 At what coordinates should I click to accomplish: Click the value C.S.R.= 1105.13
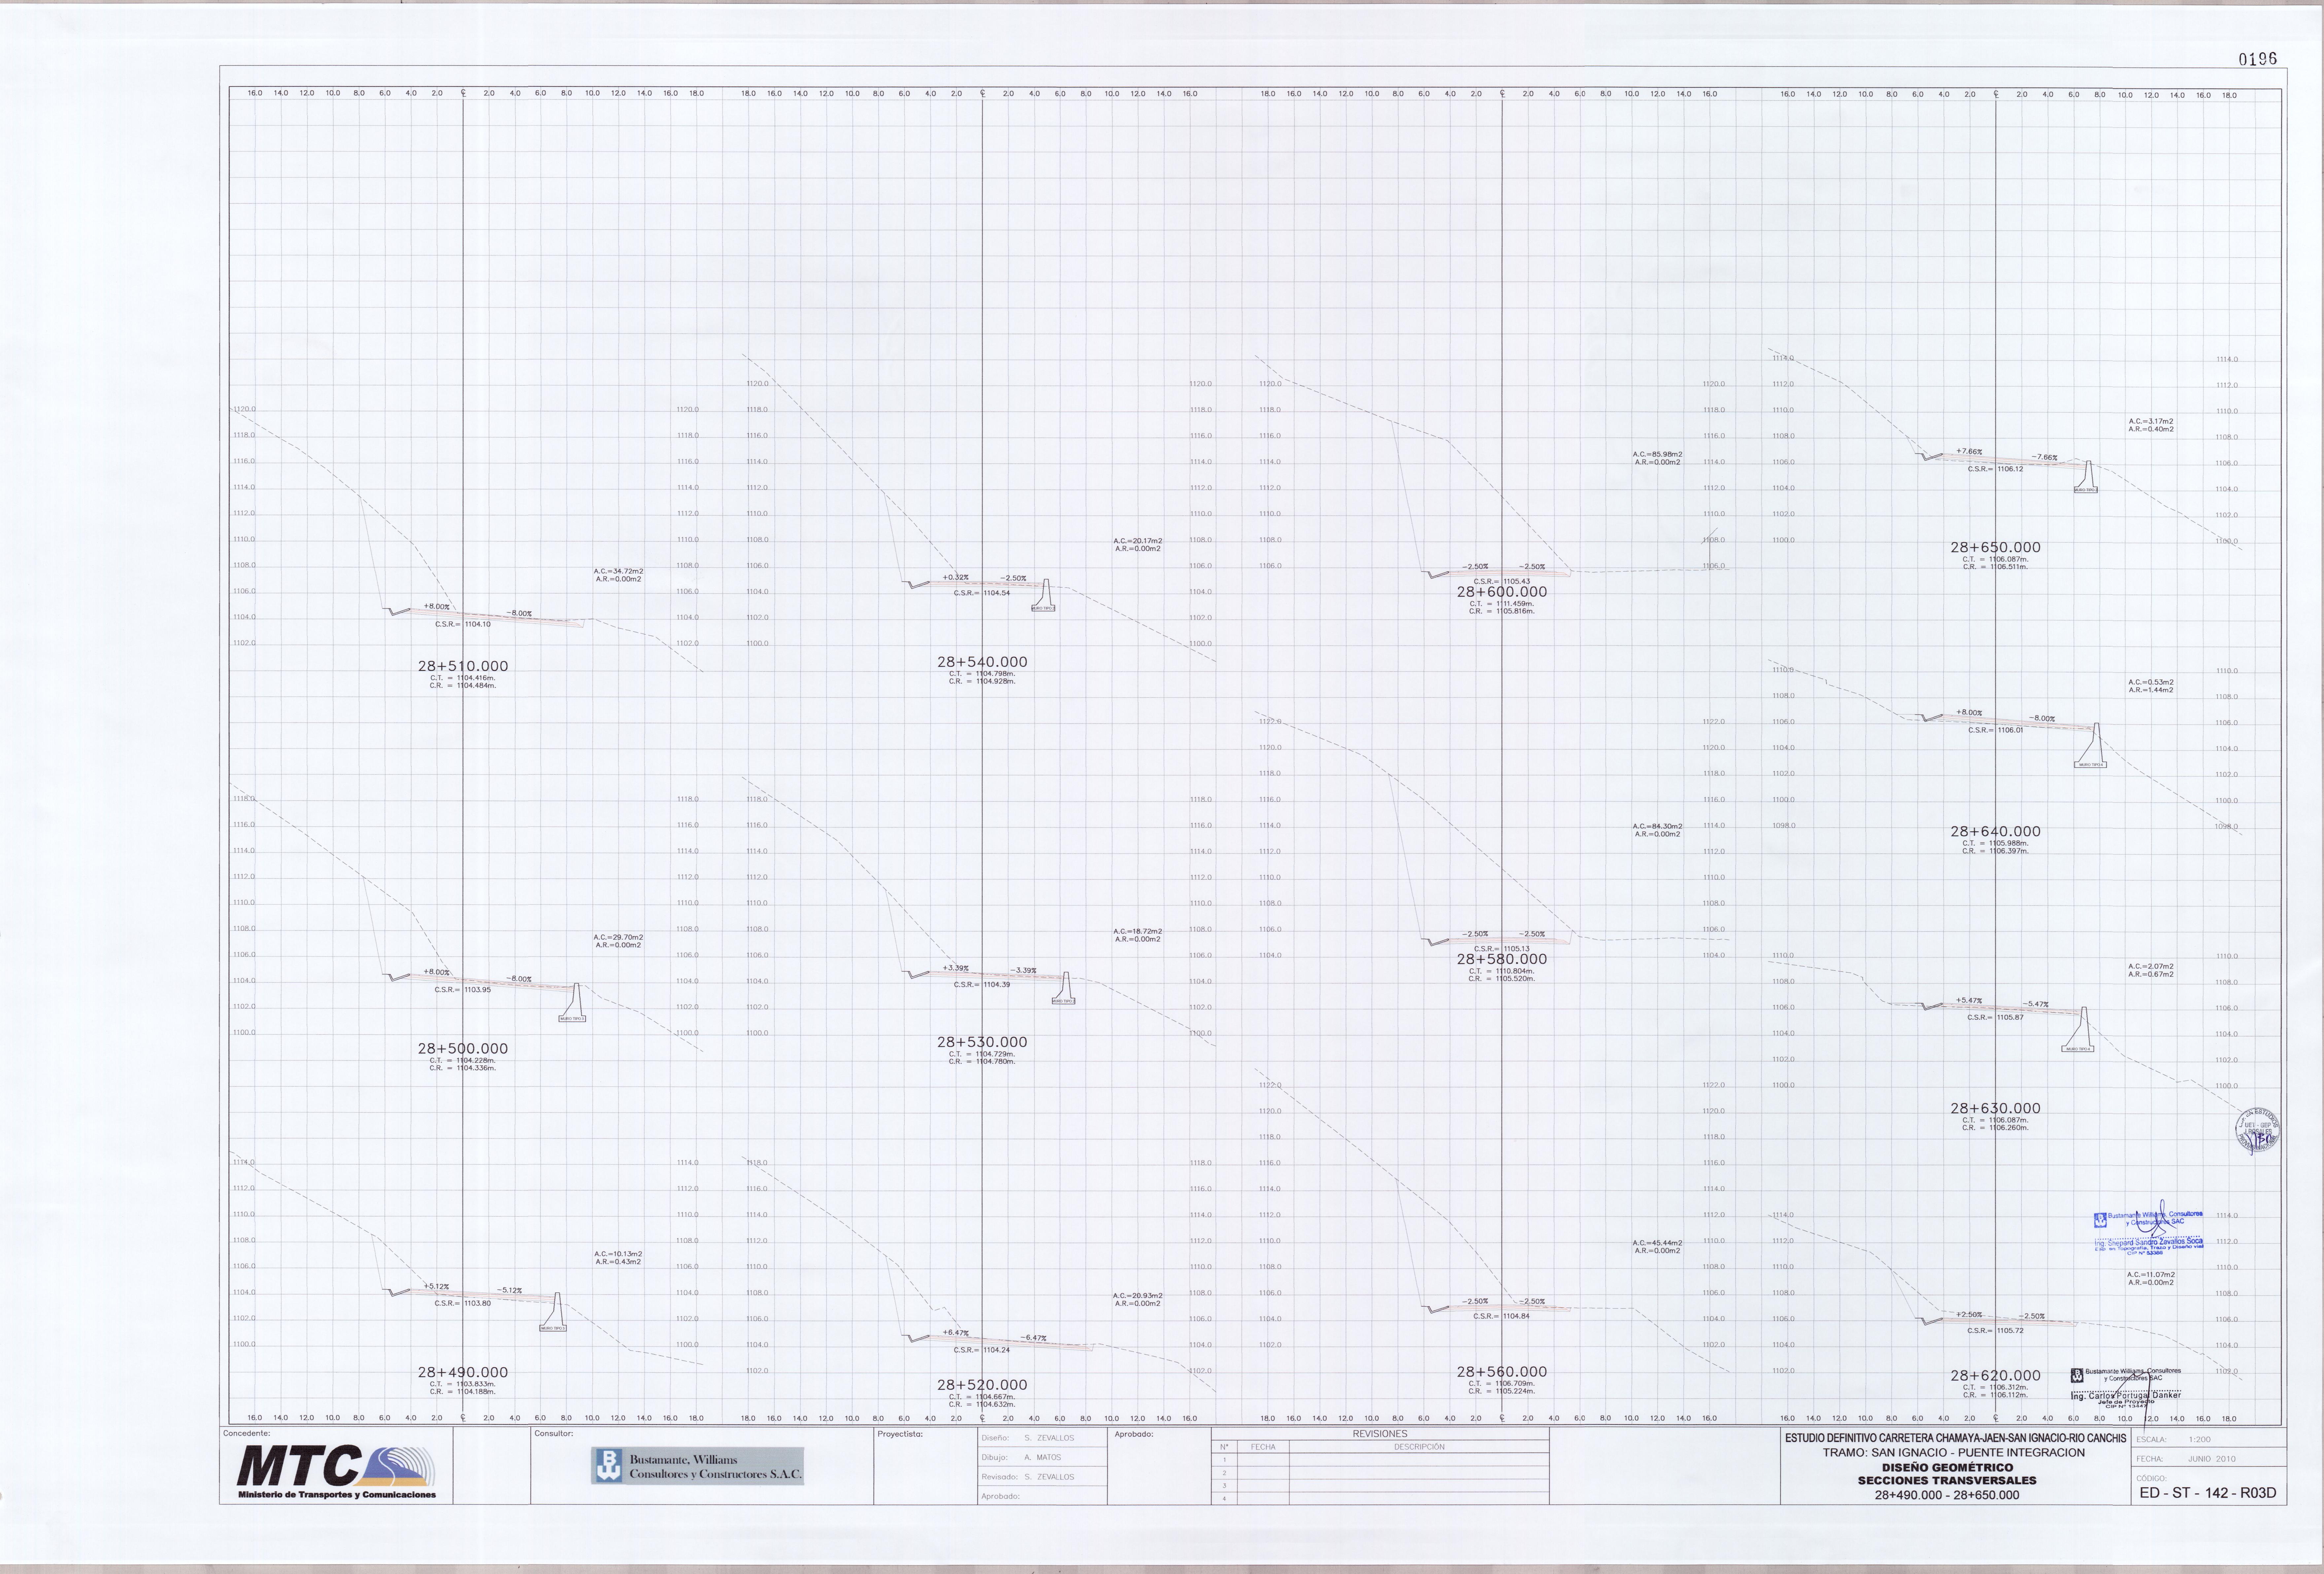(1502, 949)
